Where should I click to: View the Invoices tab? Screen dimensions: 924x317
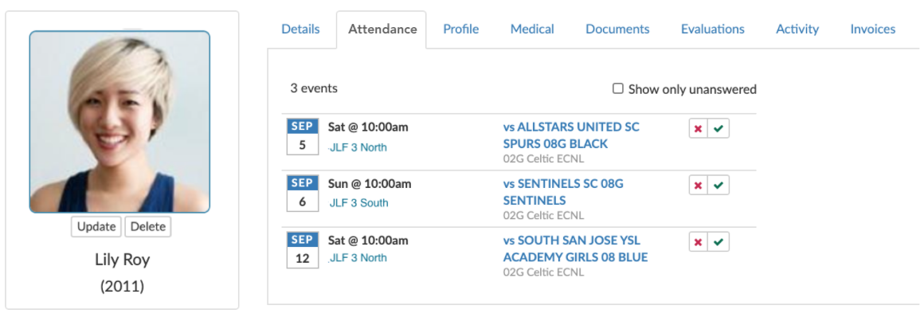coord(873,29)
